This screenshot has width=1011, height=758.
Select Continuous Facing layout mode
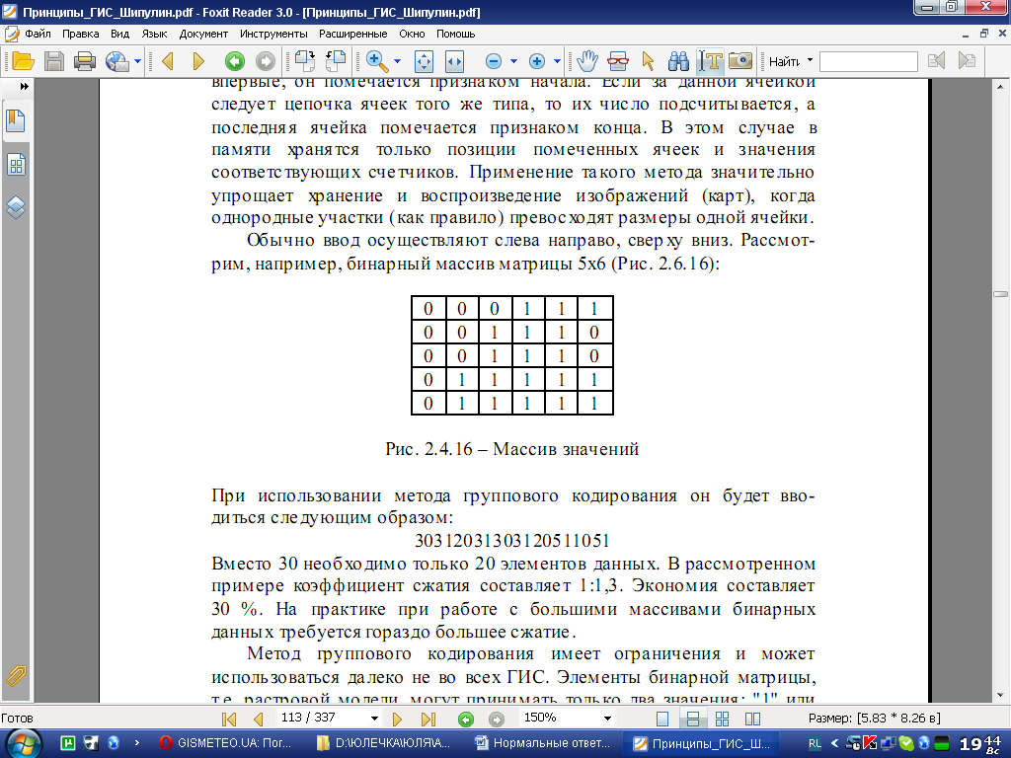pos(722,719)
